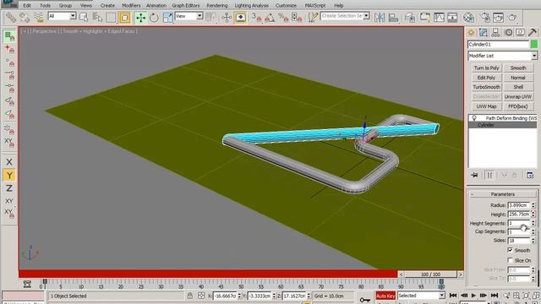This screenshot has width=541, height=304.
Task: Click the Edit Poly modifier button
Action: pyautogui.click(x=487, y=78)
